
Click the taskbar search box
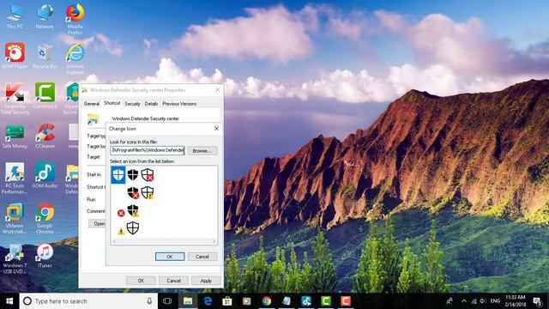[87, 301]
